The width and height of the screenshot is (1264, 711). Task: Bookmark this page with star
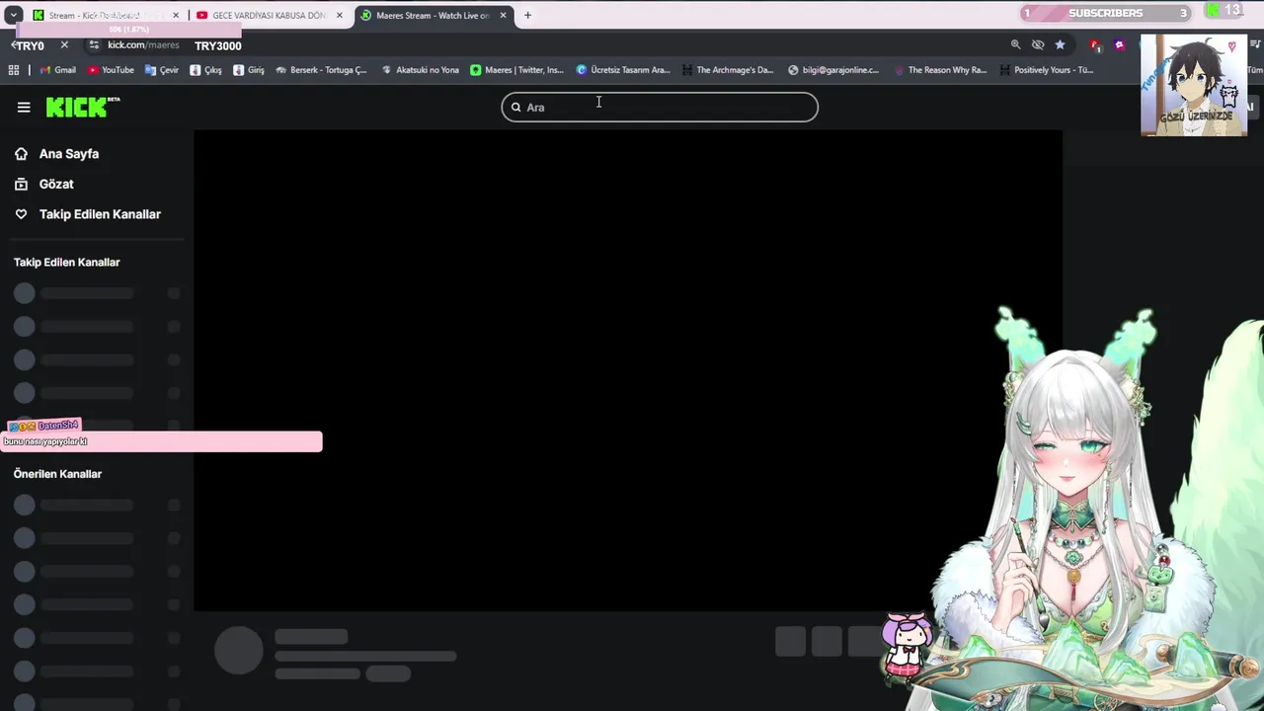[1060, 45]
